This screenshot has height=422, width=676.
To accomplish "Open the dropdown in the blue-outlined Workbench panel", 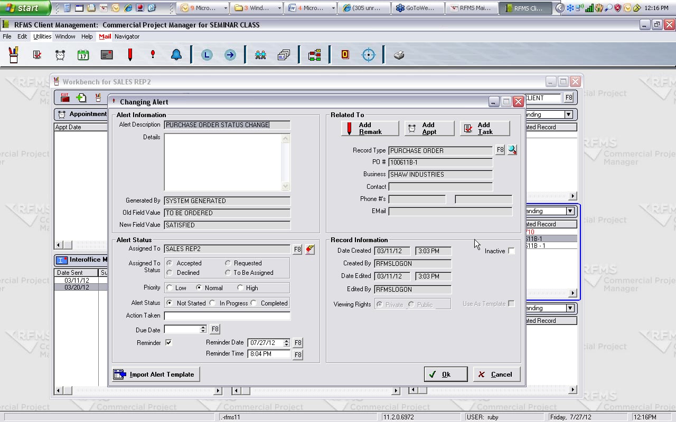I will tap(569, 211).
